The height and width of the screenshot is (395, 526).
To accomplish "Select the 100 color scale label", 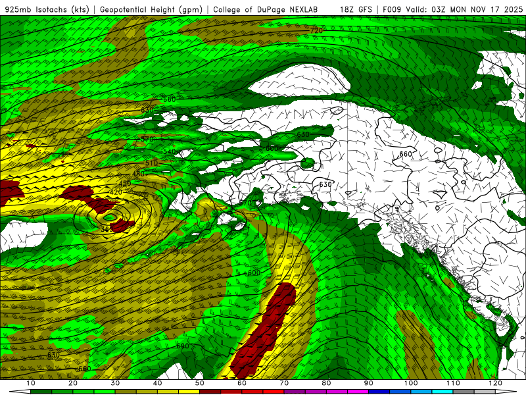I will pyautogui.click(x=411, y=383).
